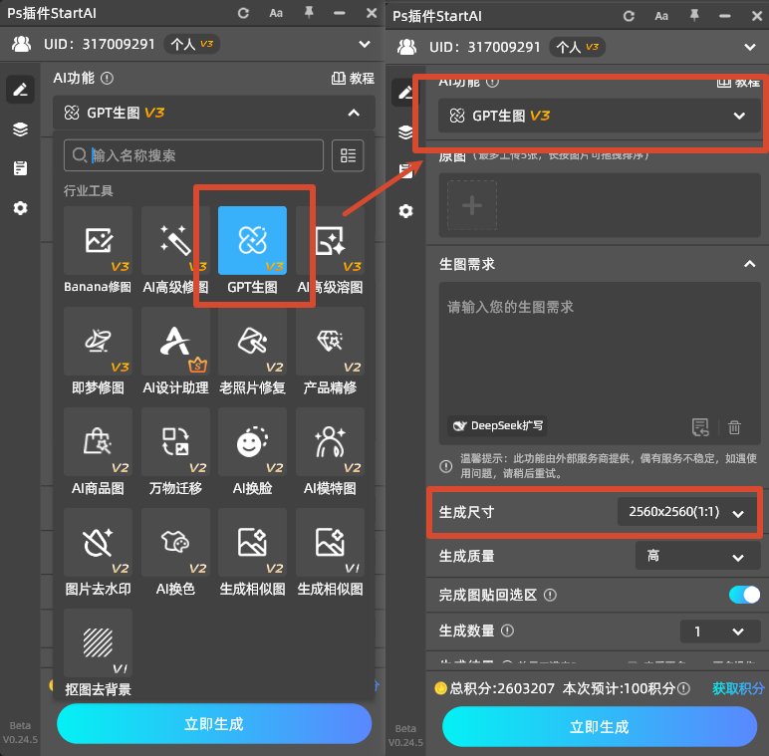Open the V2 生成相似图 tool
This screenshot has height=756, width=769.
pos(252,542)
